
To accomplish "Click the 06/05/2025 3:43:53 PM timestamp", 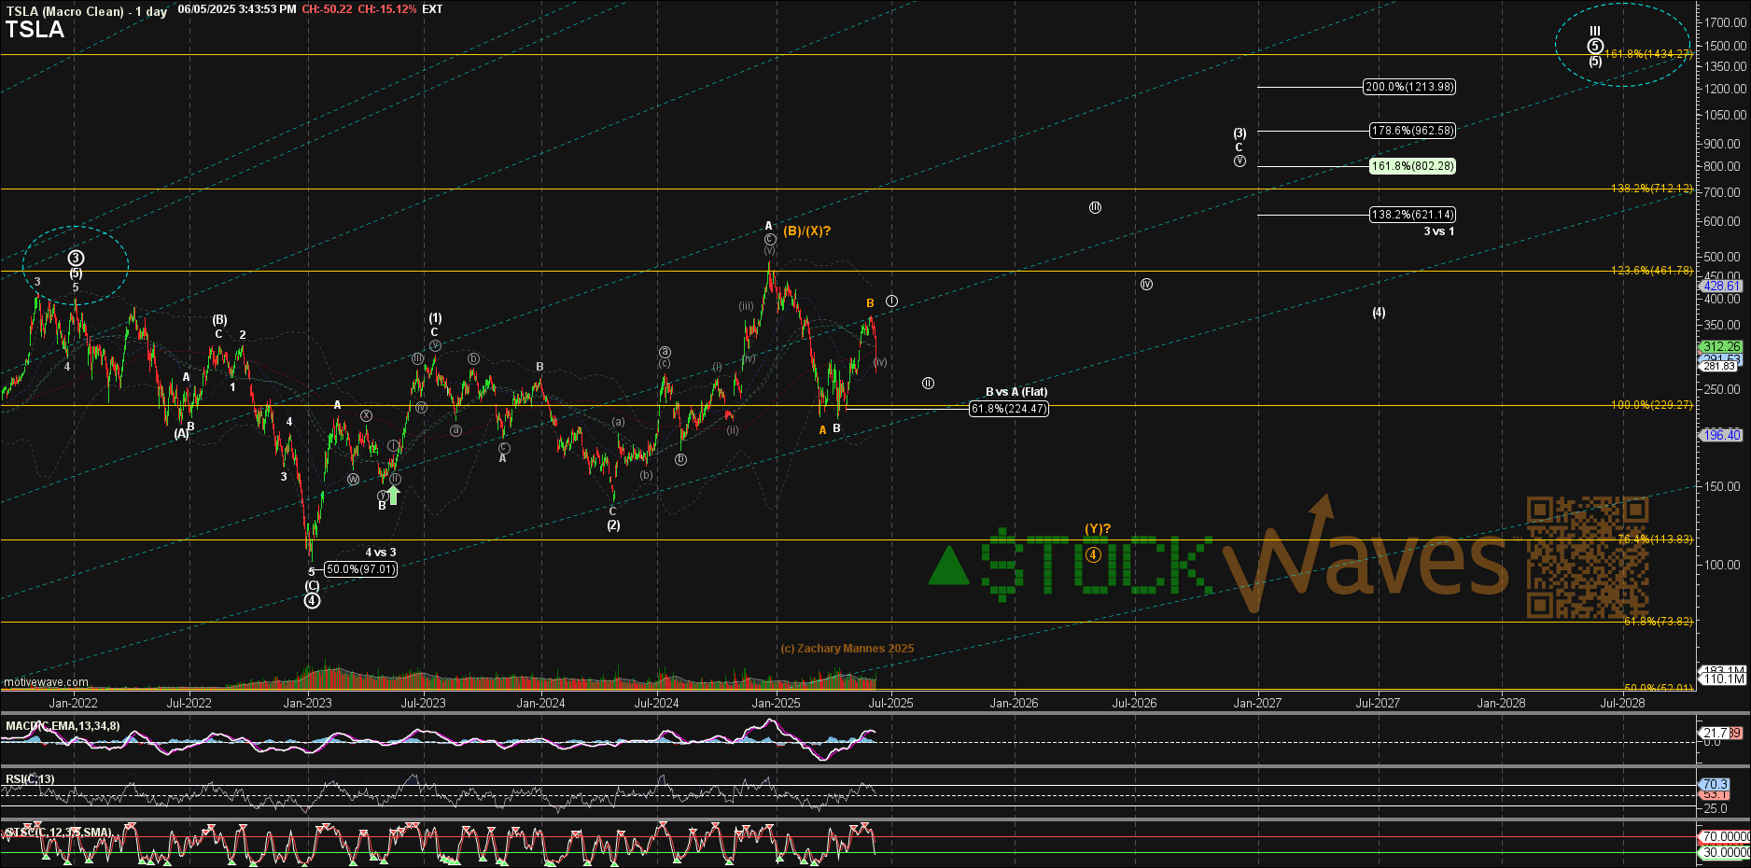I will coord(237,9).
